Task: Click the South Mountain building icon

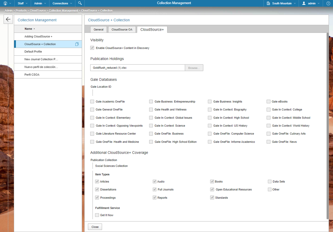Action: 269,4
